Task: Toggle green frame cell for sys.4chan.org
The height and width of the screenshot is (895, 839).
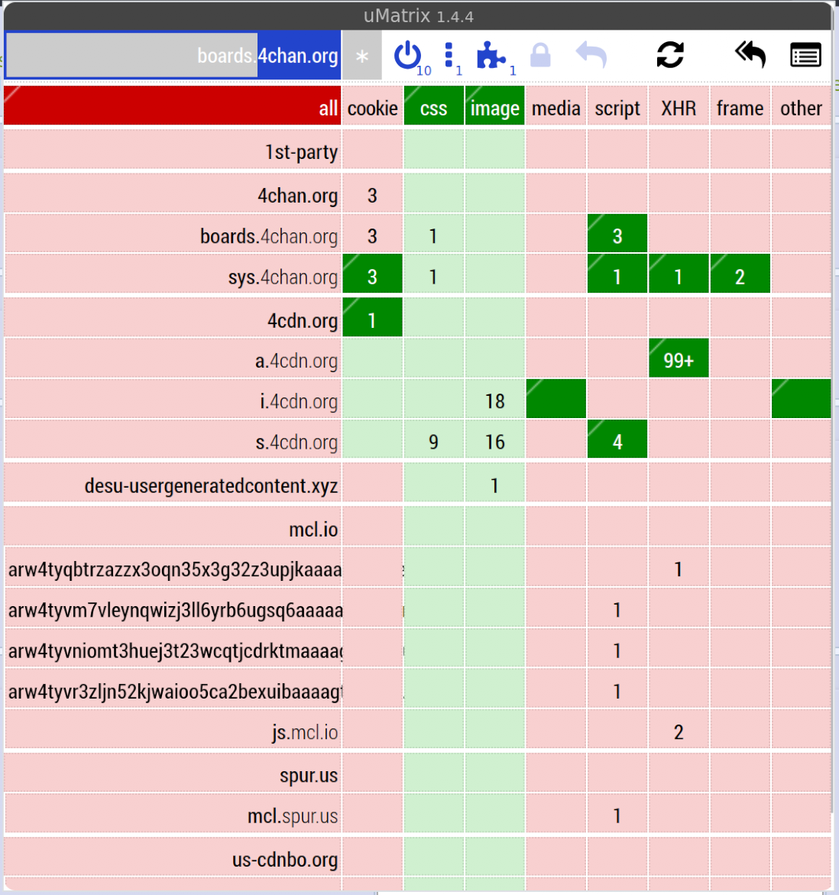Action: pyautogui.click(x=740, y=274)
